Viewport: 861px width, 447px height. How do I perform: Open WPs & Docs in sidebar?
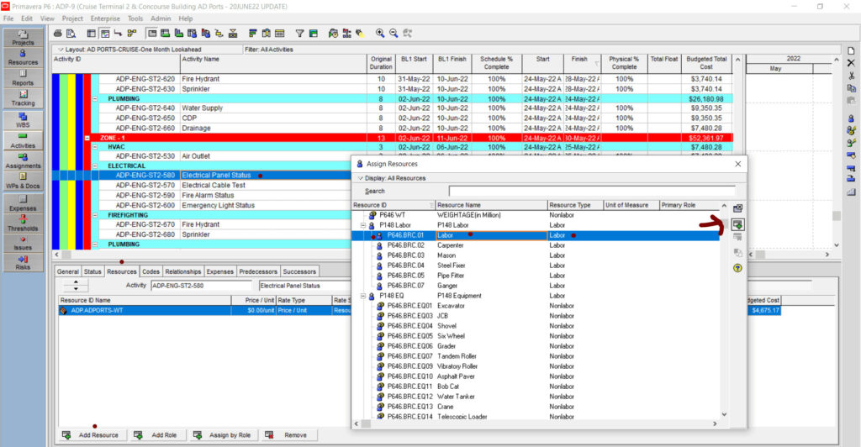click(23, 181)
